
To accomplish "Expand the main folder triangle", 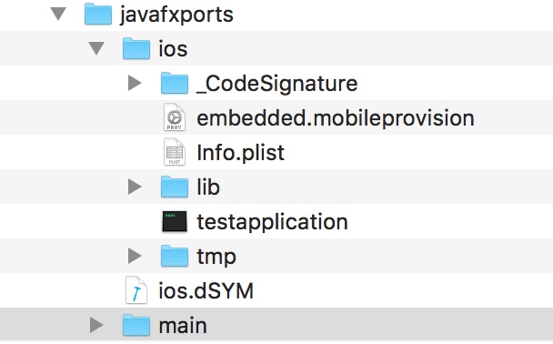I will (x=96, y=325).
